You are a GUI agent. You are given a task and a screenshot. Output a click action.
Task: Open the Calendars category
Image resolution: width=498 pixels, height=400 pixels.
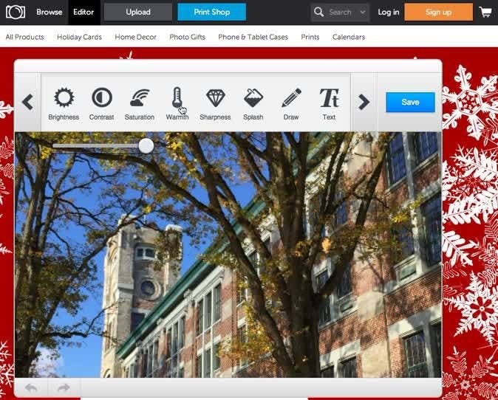[x=349, y=37]
